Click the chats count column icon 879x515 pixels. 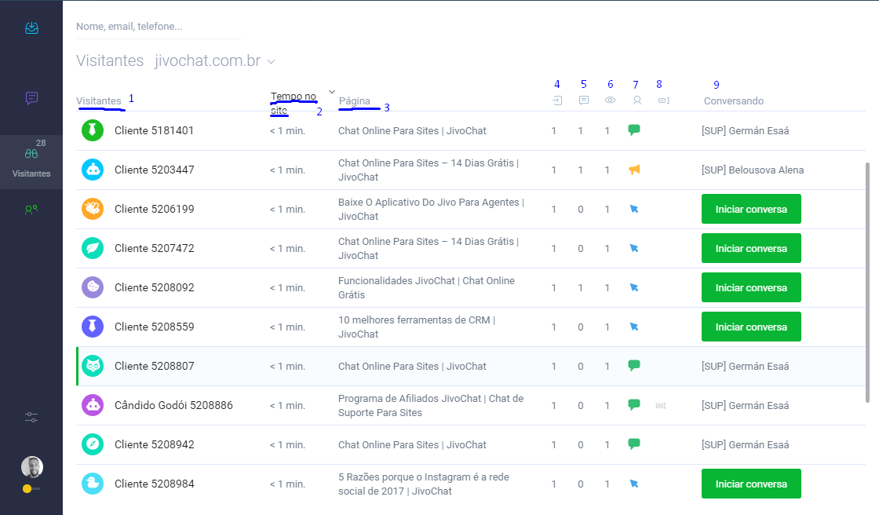(584, 100)
